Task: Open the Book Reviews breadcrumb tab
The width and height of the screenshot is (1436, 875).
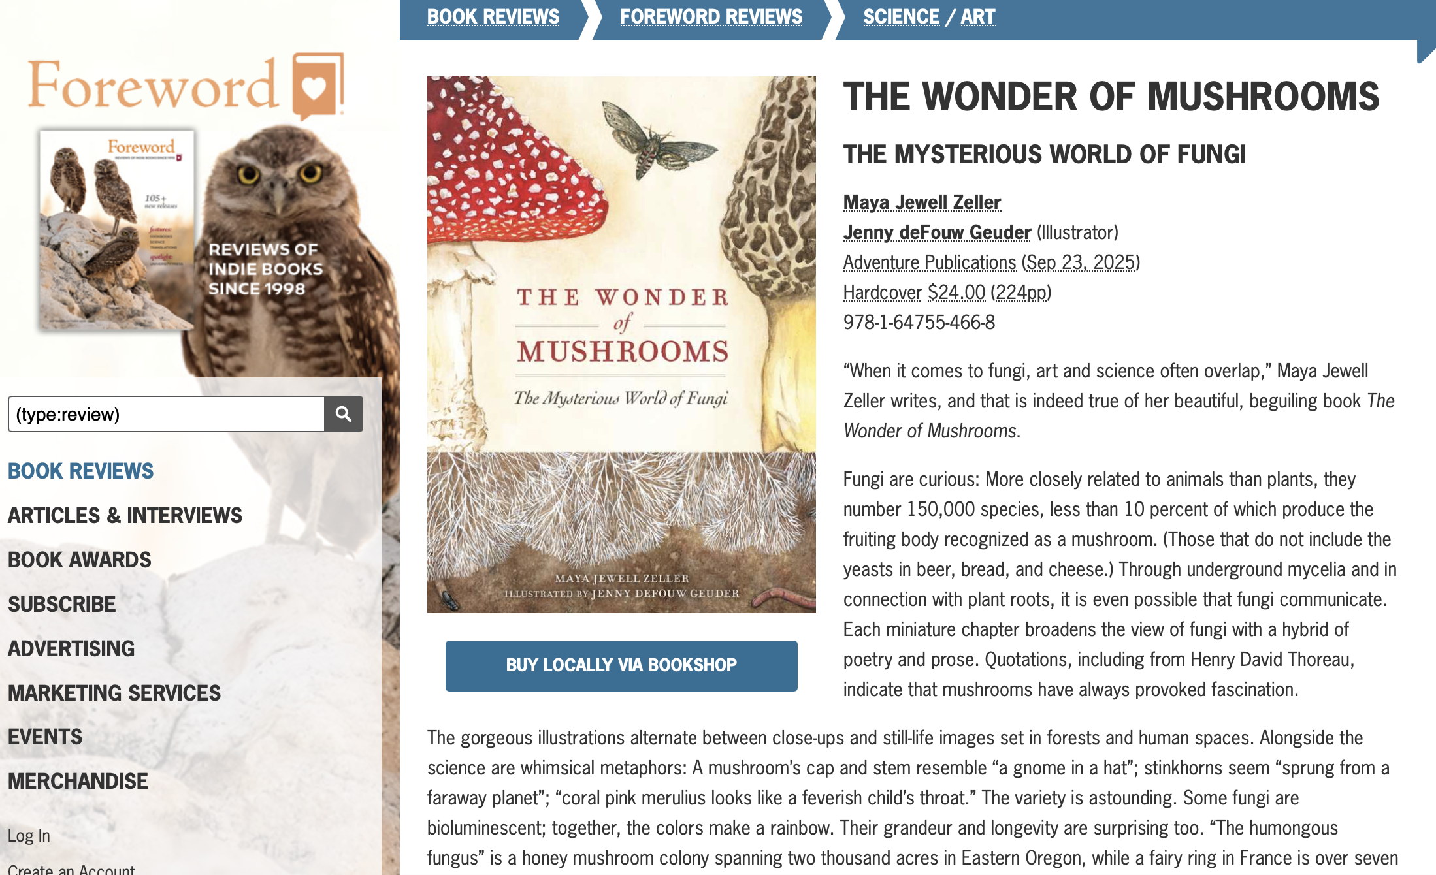Action: click(493, 16)
